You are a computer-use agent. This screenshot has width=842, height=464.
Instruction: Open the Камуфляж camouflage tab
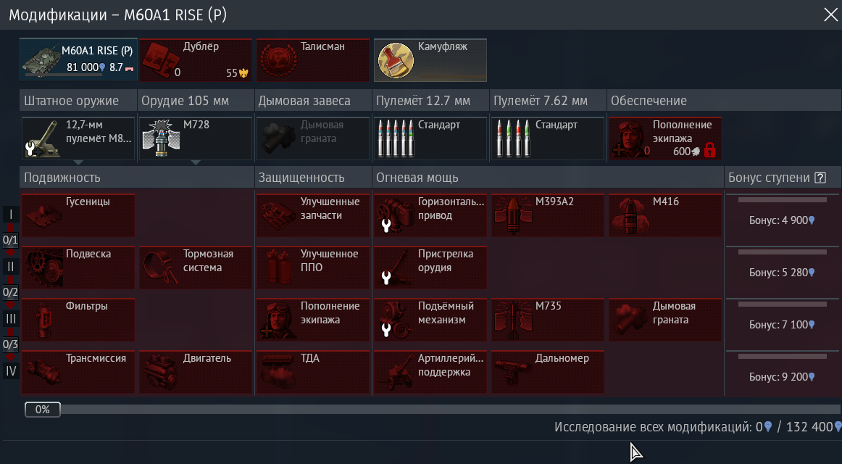[430, 59]
